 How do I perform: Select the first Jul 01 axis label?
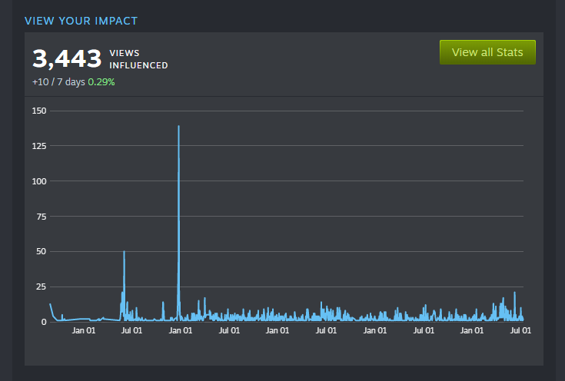(x=131, y=330)
